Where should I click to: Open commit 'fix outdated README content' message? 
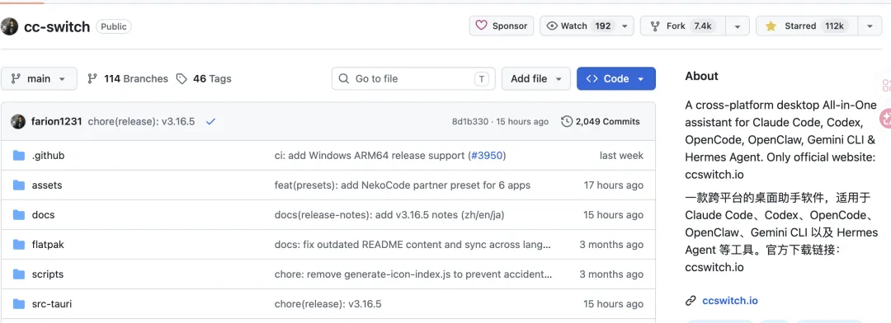point(413,245)
